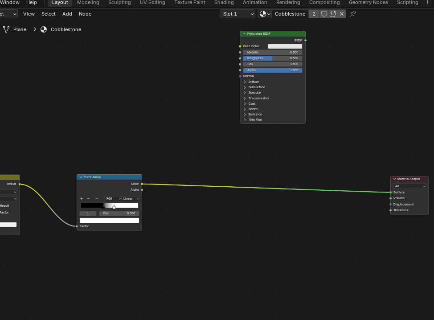Switch to the Shading workspace tab
434x320 pixels.
click(224, 3)
